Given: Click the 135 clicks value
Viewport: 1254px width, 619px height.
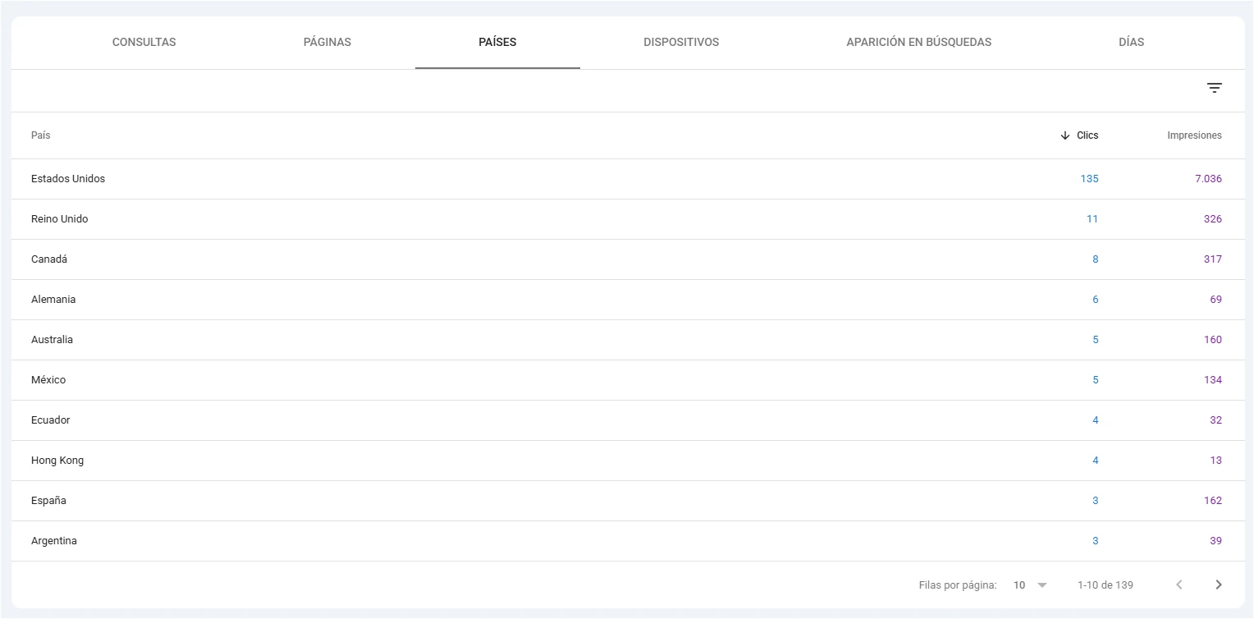Looking at the screenshot, I should click(1089, 179).
